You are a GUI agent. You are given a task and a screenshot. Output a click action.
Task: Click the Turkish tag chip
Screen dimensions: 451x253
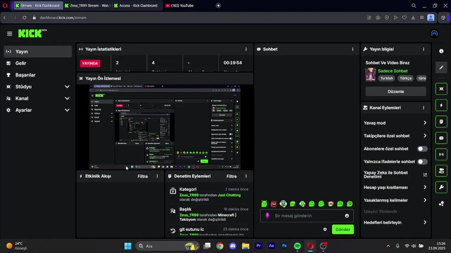tap(387, 78)
